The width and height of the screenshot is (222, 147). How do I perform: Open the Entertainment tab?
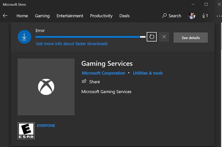[x=70, y=16]
